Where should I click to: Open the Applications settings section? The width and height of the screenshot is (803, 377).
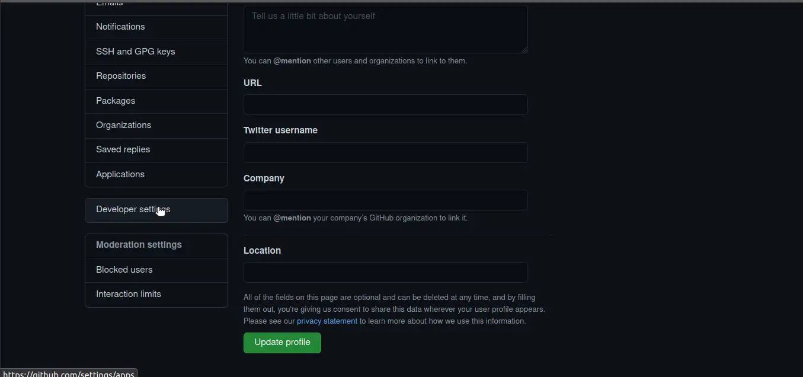coord(120,174)
